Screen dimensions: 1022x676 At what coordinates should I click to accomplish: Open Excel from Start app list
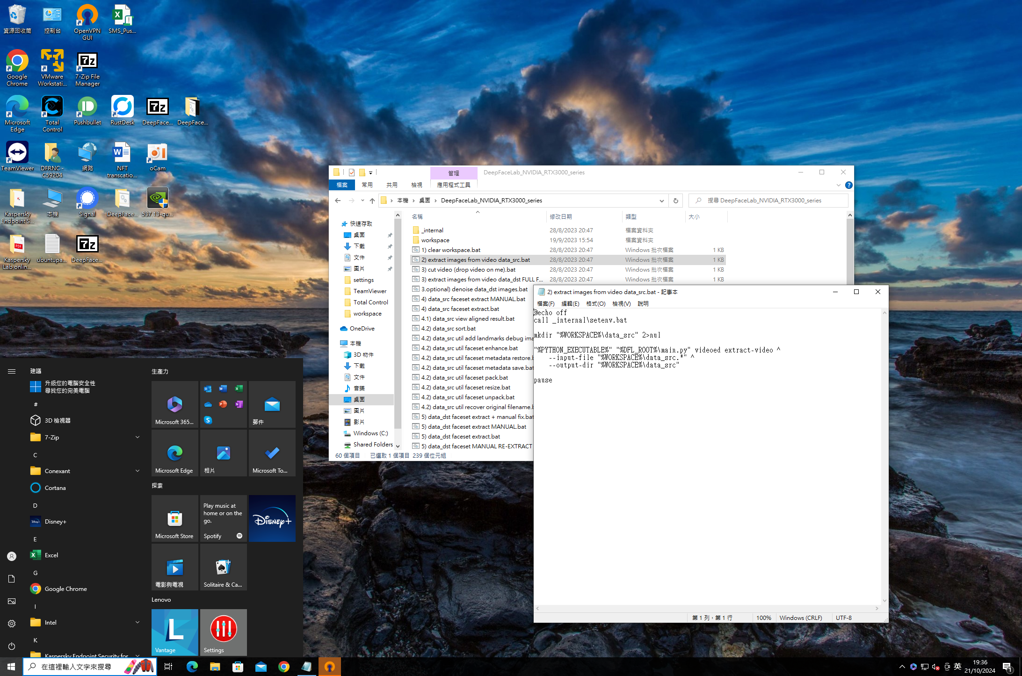pos(84,555)
